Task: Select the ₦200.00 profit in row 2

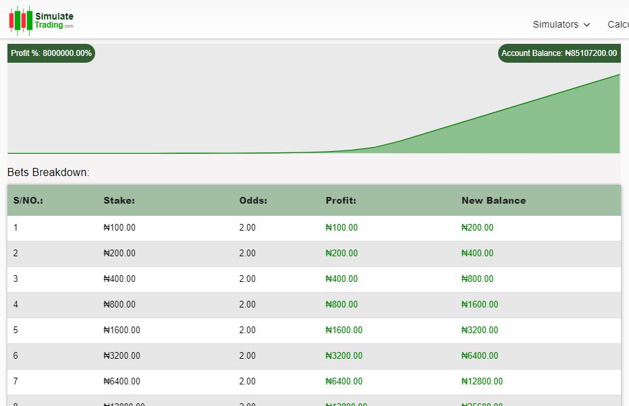Action: tap(341, 254)
